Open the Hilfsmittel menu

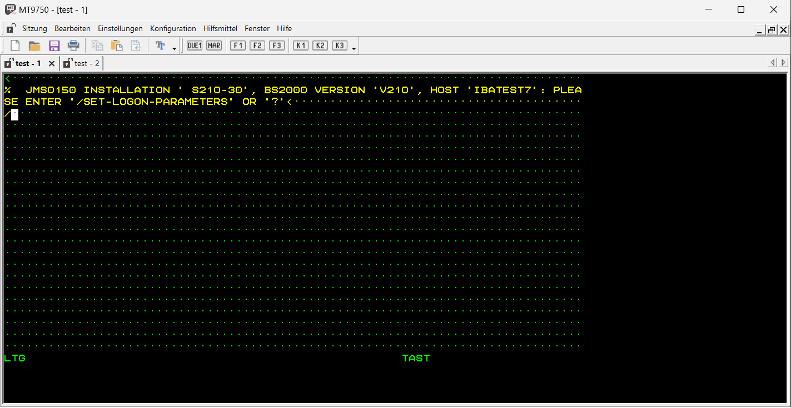click(x=220, y=28)
